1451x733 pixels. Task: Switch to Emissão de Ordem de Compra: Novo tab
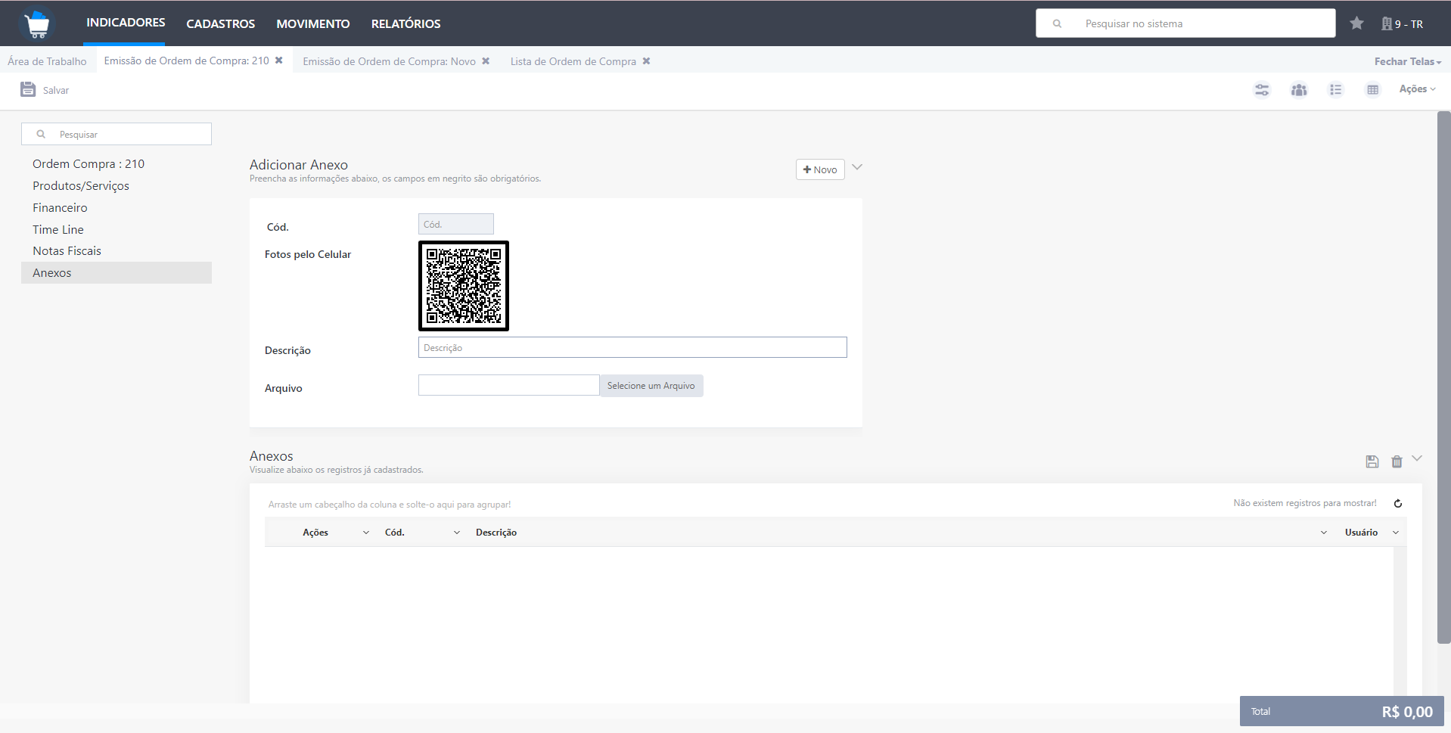pos(389,61)
